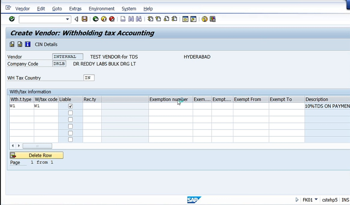The height and width of the screenshot is (205, 350).
Task: Click the Next screen icon below title
Action: pyautogui.click(x=20, y=44)
